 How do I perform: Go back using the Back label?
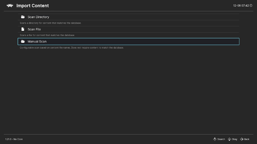point(247,139)
